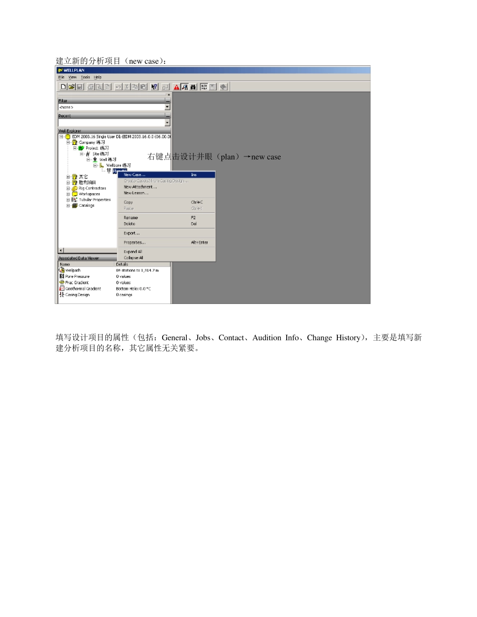Collapse the EDM 2003.16 Single User Db node

coord(61,136)
